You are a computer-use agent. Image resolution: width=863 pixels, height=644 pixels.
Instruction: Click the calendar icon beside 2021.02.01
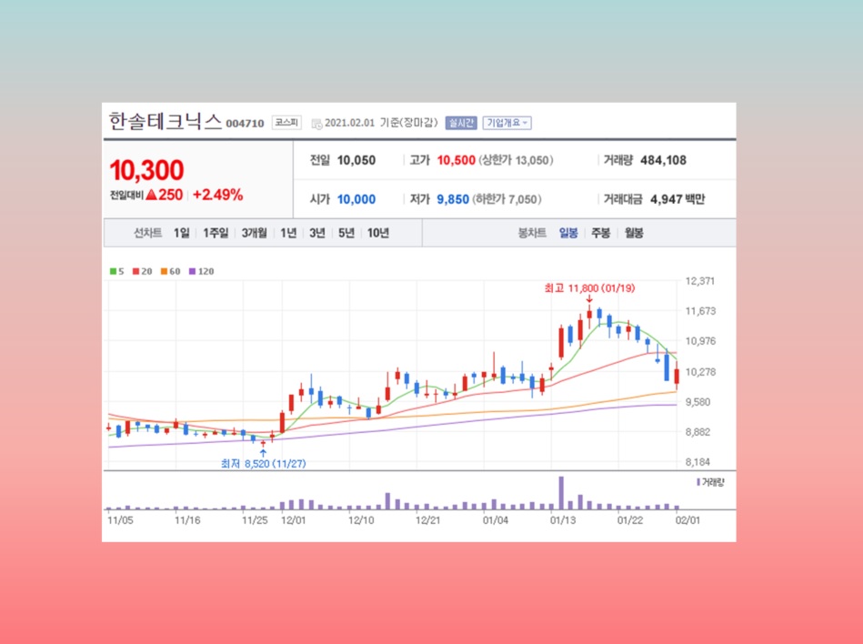tap(316, 124)
